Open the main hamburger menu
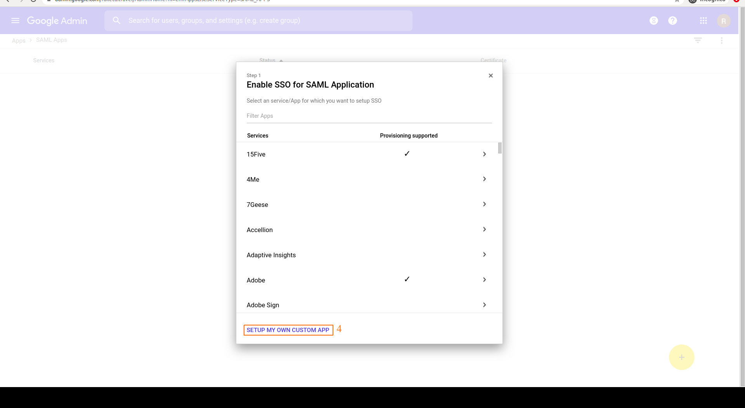Image resolution: width=745 pixels, height=408 pixels. (x=16, y=21)
